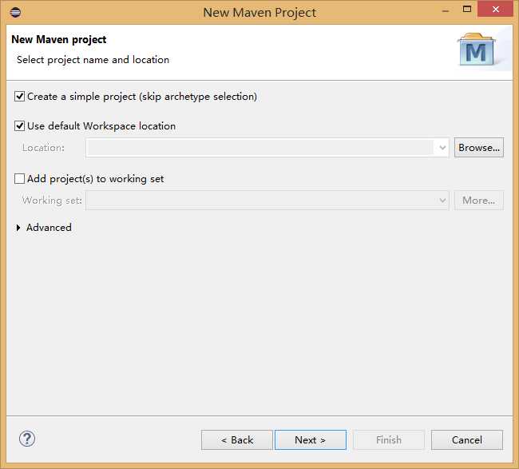
Task: Click the Eclipse icon in title bar
Action: point(15,13)
